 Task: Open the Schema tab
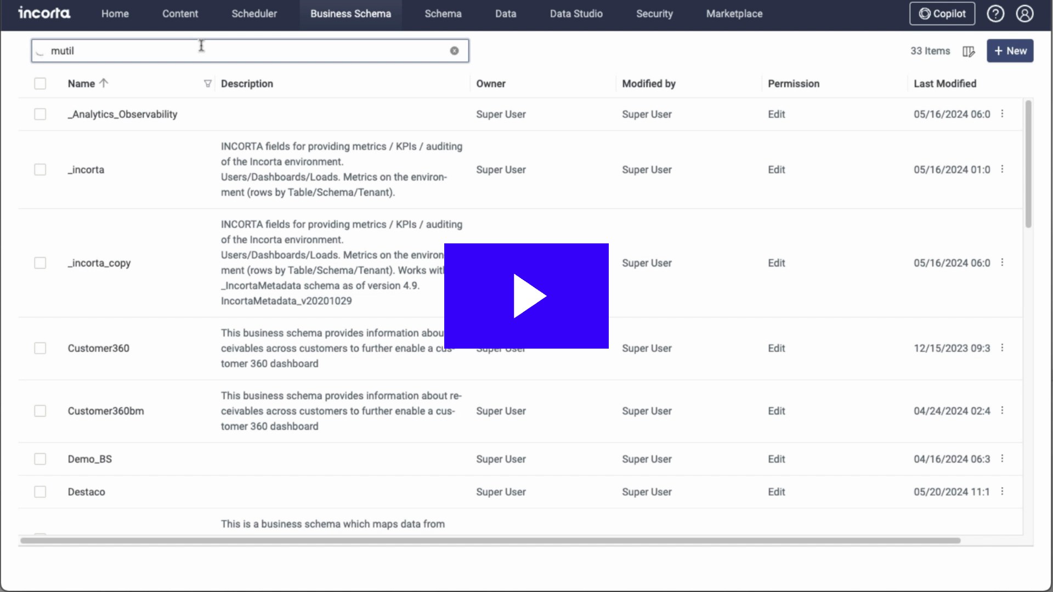443,14
